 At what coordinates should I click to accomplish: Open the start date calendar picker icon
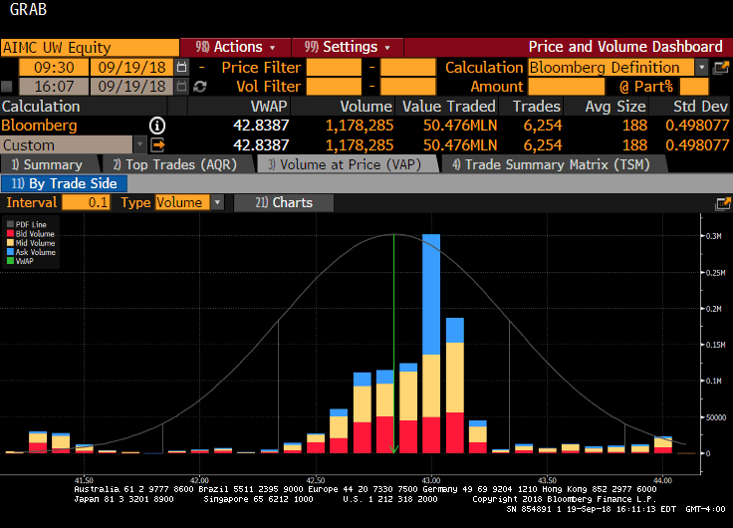(181, 67)
